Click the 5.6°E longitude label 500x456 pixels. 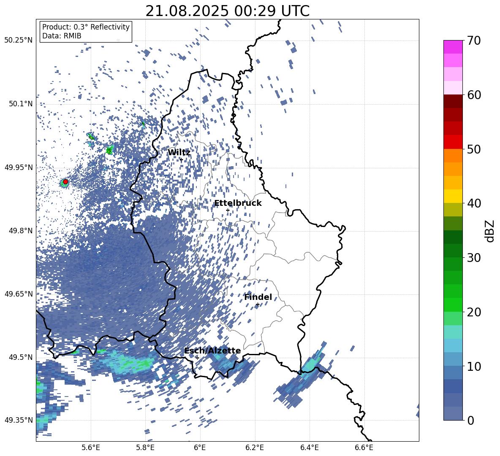point(90,448)
